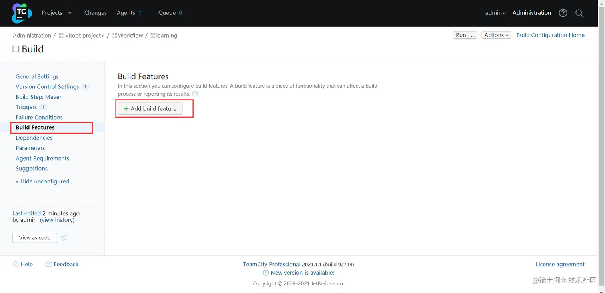This screenshot has height=293, width=605.
Task: Click the new version info icon
Action: (266, 273)
